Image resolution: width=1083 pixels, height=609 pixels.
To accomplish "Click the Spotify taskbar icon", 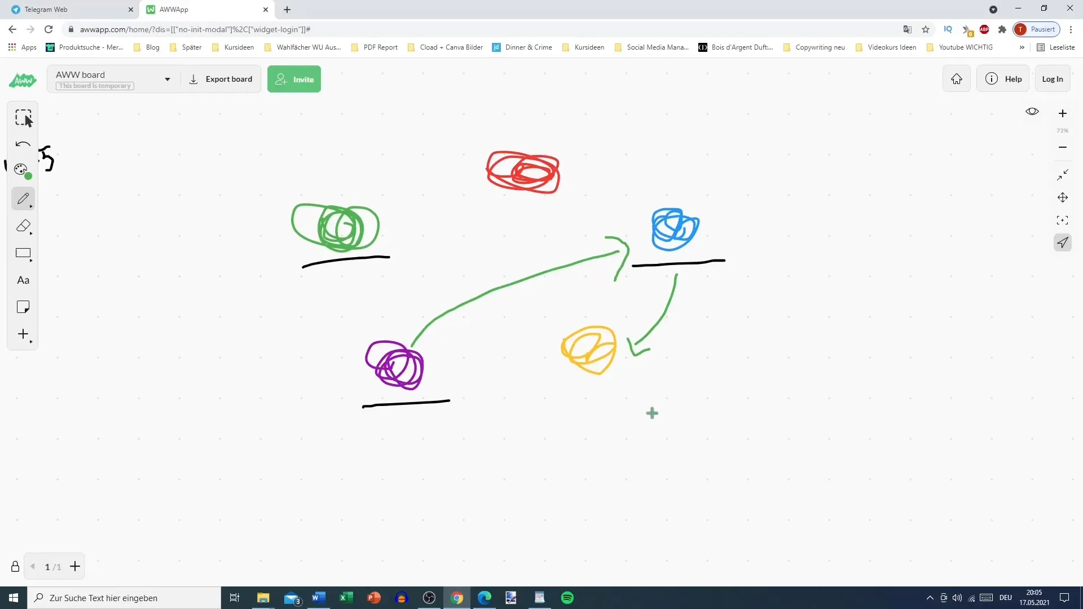I will point(567,598).
